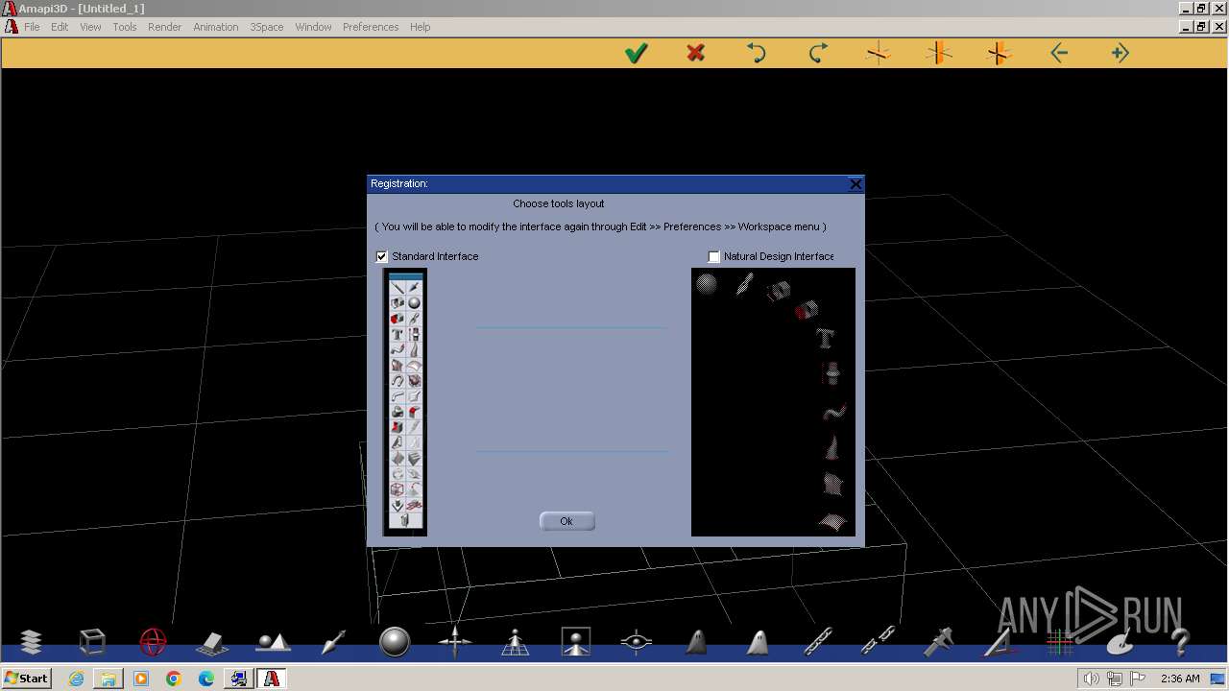
Task: Click the 2:36 AM system clock
Action: [x=1180, y=679]
